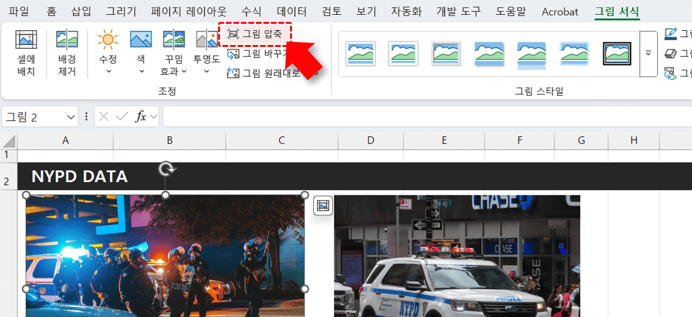Open the 수정 (Corrections) sun icon menu
Image resolution: width=692 pixels, height=317 pixels.
108,53
